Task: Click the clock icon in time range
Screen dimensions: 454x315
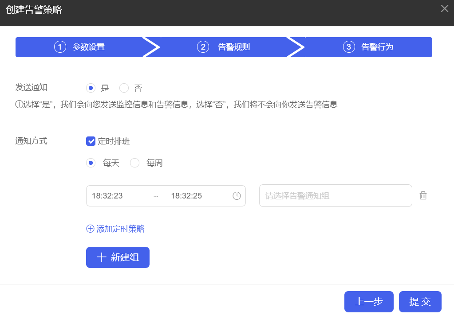Action: (237, 196)
